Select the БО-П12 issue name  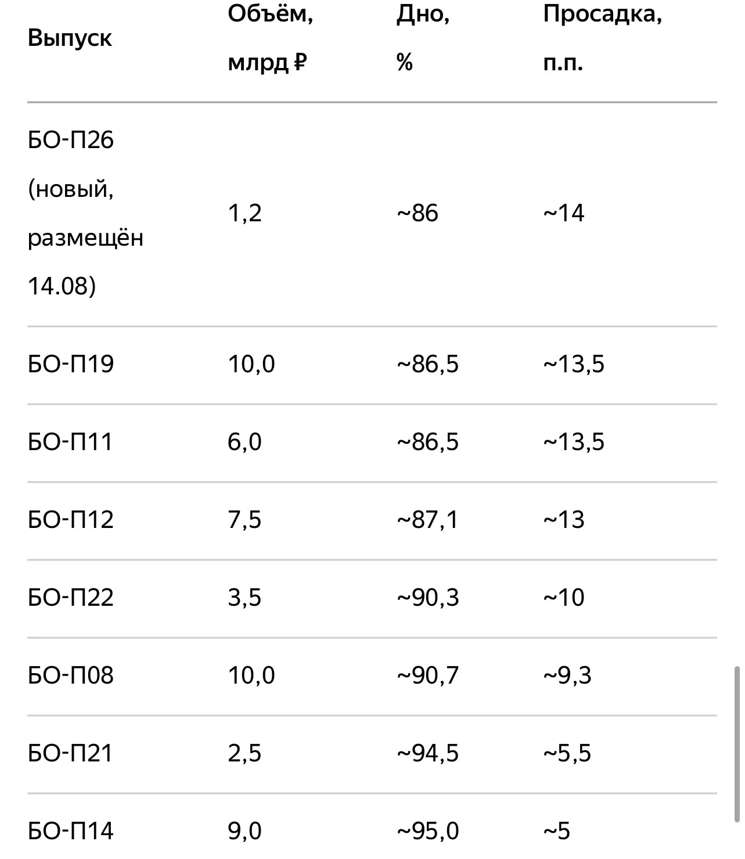pyautogui.click(x=70, y=520)
